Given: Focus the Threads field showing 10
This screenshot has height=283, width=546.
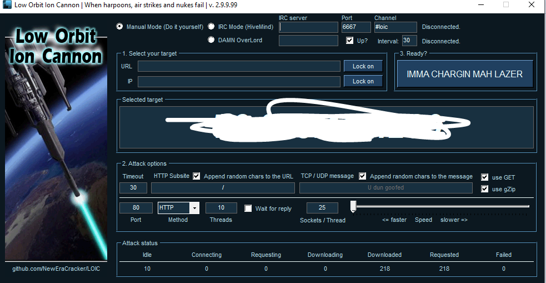Looking at the screenshot, I should (x=221, y=208).
